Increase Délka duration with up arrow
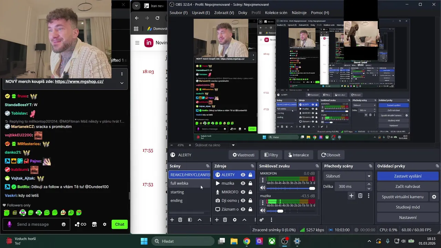Image resolution: width=441 pixels, height=248 pixels. coord(369,184)
